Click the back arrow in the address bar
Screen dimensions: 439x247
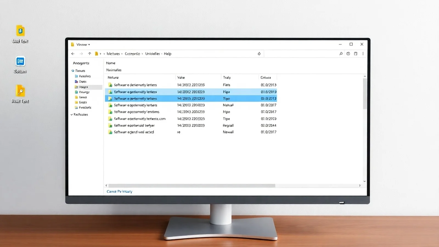[73, 54]
